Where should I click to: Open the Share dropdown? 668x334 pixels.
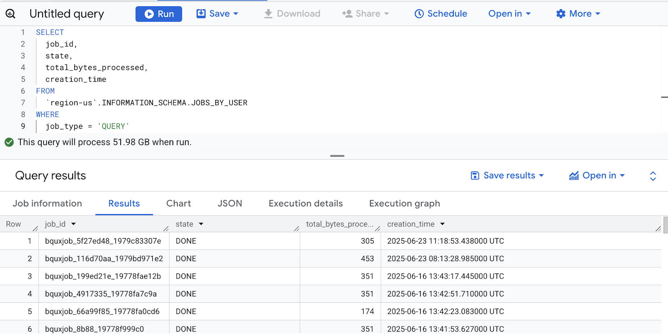coord(365,14)
